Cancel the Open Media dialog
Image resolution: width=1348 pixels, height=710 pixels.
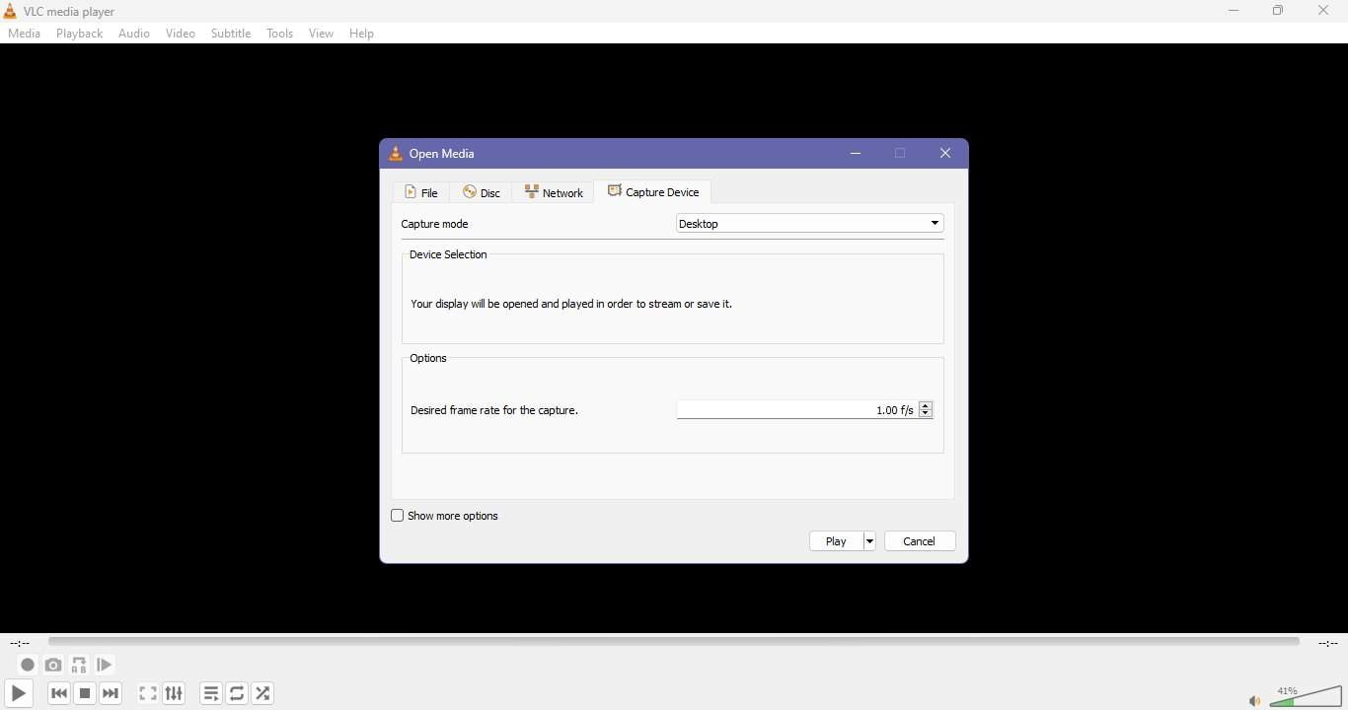click(x=919, y=541)
